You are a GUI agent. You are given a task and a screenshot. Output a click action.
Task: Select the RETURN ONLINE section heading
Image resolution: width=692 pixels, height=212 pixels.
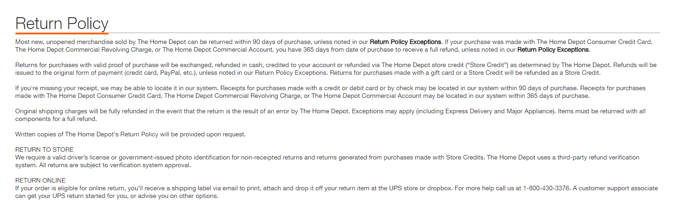point(40,180)
